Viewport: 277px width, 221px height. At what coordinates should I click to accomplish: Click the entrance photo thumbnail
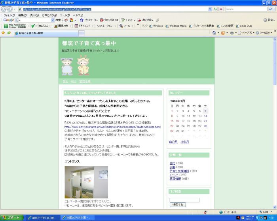point(80,182)
